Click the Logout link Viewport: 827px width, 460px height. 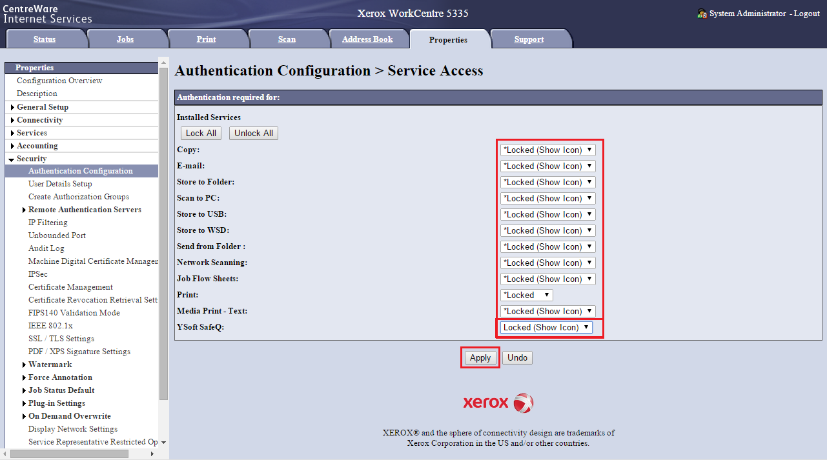click(806, 14)
